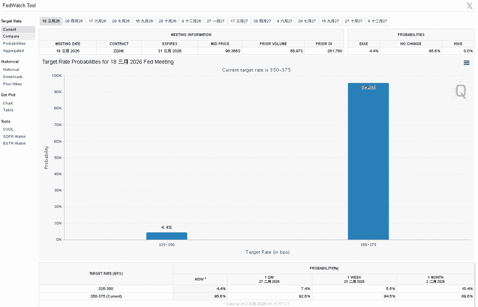Image resolution: width=478 pixels, height=307 pixels.
Task: Open Prior Hikes in the sidebar
Action: (x=12, y=84)
